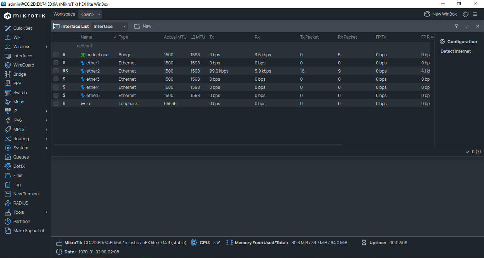Image resolution: width=484 pixels, height=258 pixels.
Task: Expand the System submenu
Action: click(x=46, y=148)
